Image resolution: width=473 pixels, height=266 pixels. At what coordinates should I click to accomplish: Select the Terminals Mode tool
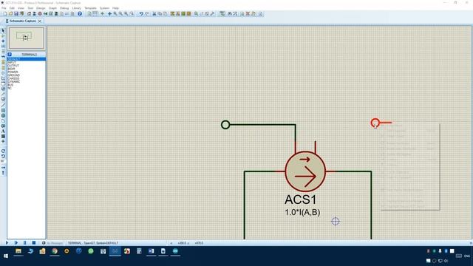3,67
